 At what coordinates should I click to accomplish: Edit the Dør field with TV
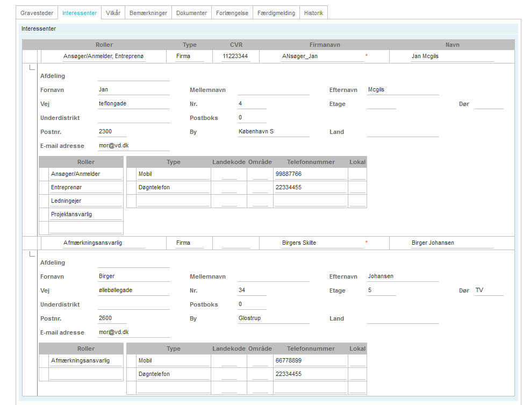point(489,290)
